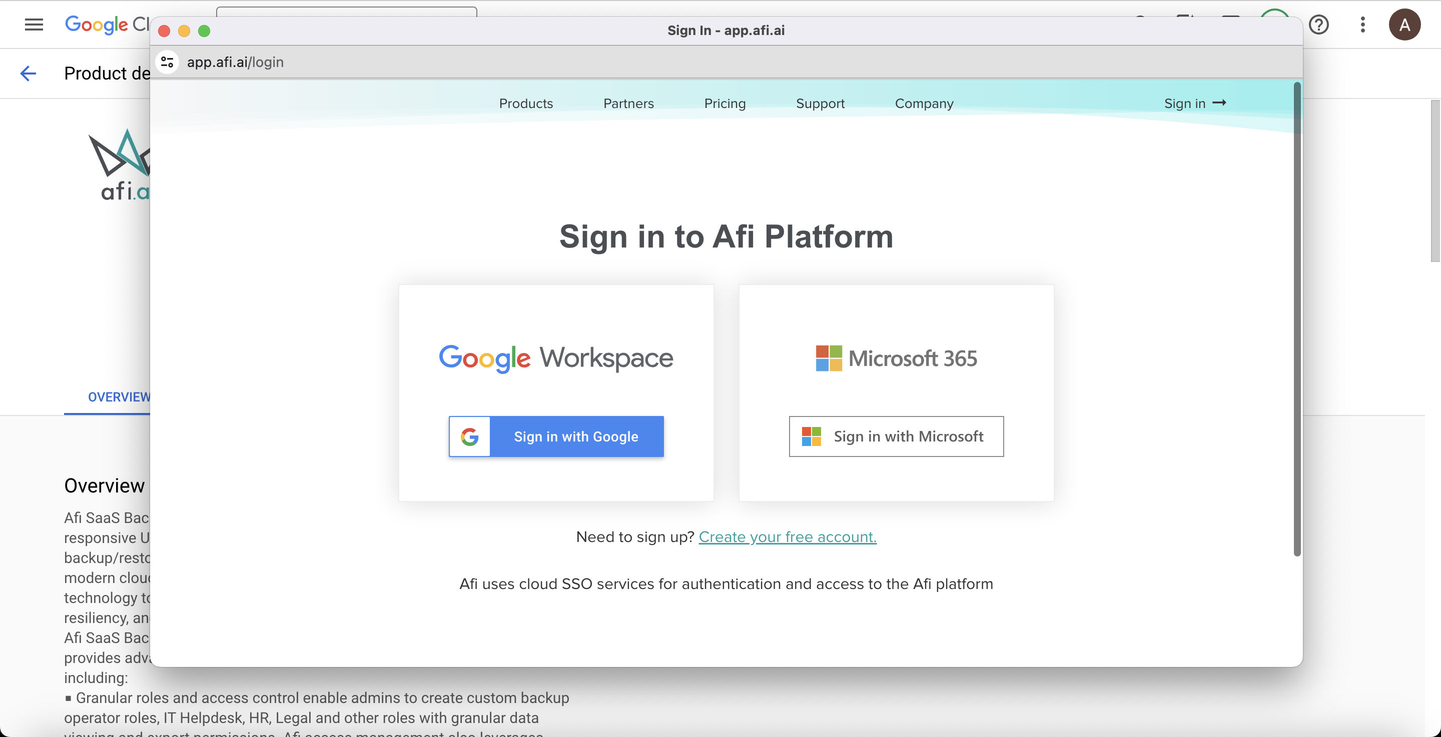This screenshot has height=737, width=1441.
Task: Click the Google Cloud logo
Action: tap(98, 24)
